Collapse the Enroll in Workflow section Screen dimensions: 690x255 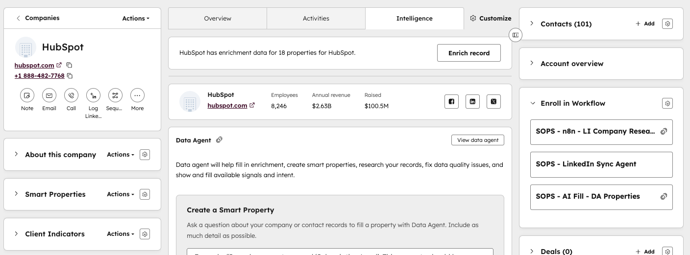pyautogui.click(x=532, y=103)
